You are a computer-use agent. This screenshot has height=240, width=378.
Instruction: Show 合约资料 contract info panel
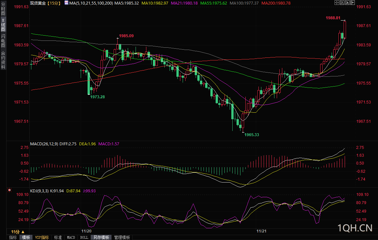pyautogui.click(x=3, y=60)
